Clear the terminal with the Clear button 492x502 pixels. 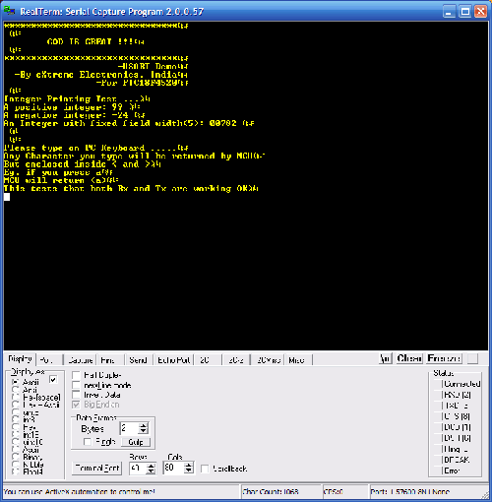pyautogui.click(x=409, y=358)
